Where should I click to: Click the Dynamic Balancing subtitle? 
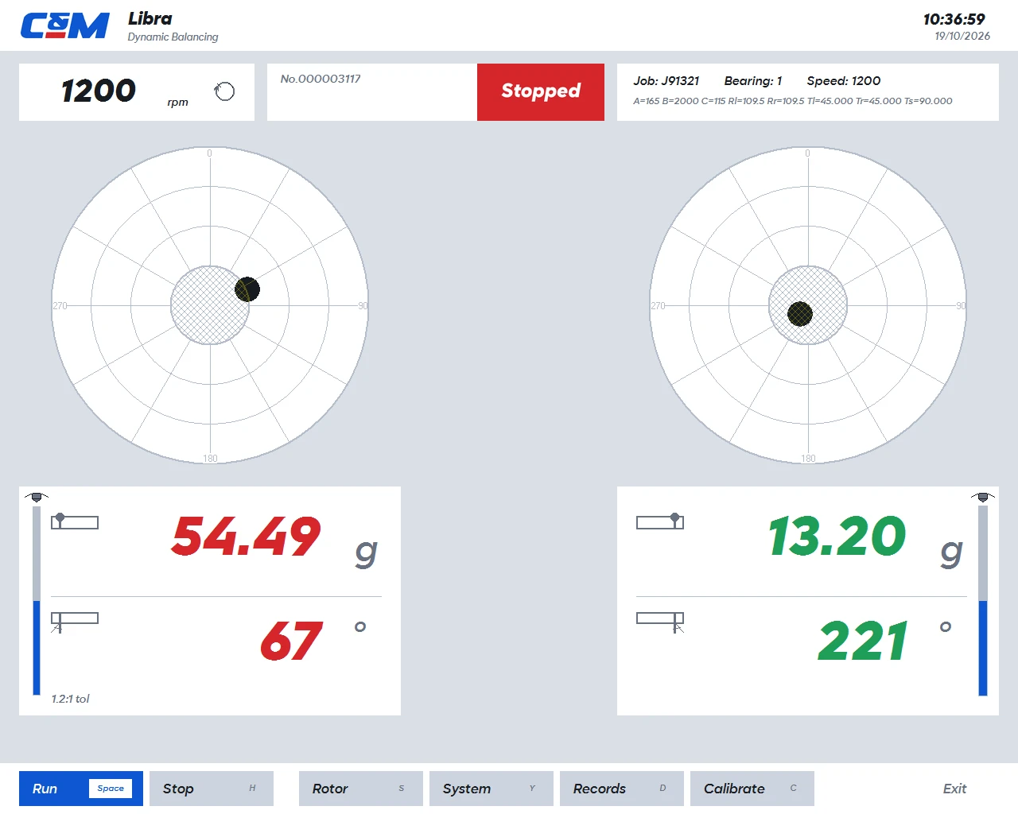click(173, 37)
